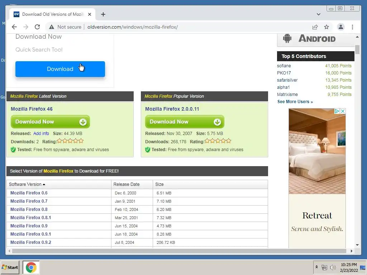Image resolution: width=367 pixels, height=275 pixels.
Task: Open the Download Now sidebar link
Action: (x=38, y=37)
